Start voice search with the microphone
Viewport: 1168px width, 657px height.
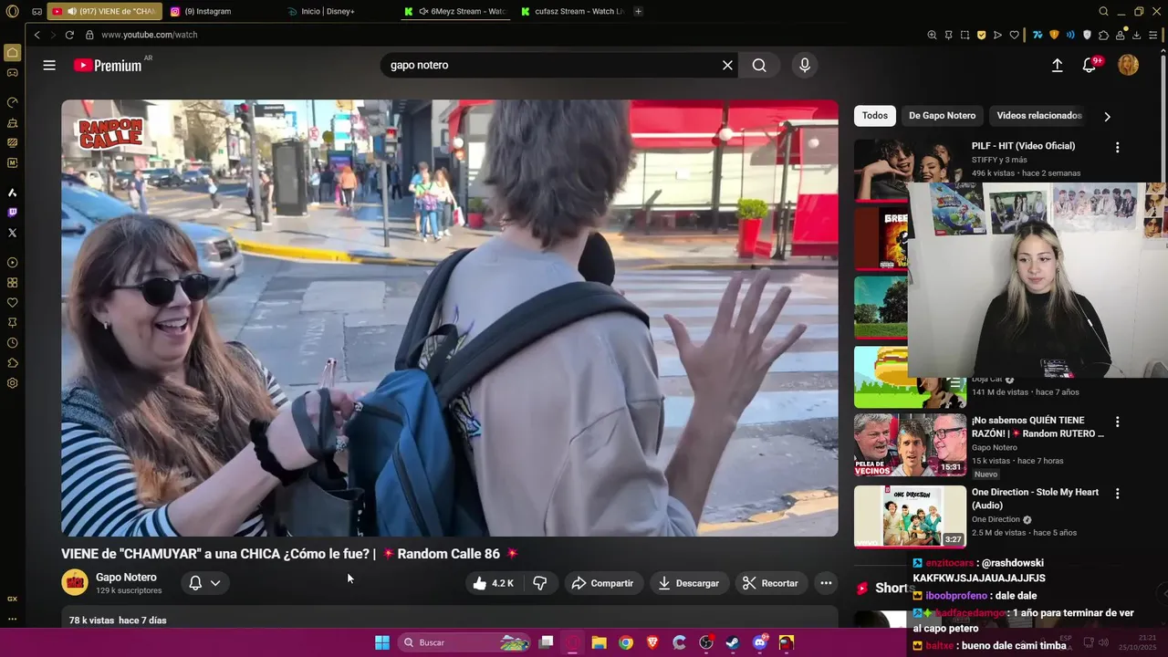(x=804, y=66)
